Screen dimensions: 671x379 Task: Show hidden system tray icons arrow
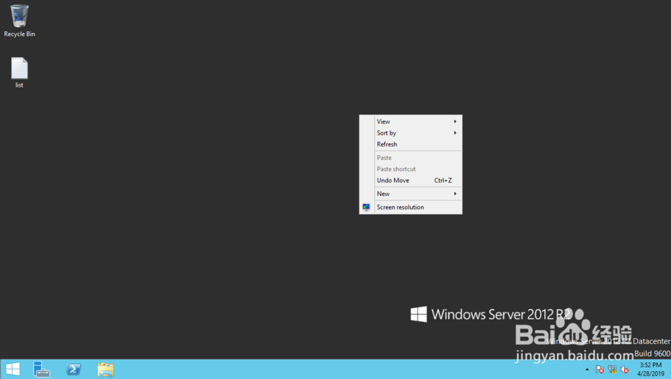(587, 370)
